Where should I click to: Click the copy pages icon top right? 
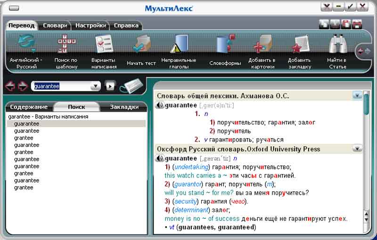[324, 24]
